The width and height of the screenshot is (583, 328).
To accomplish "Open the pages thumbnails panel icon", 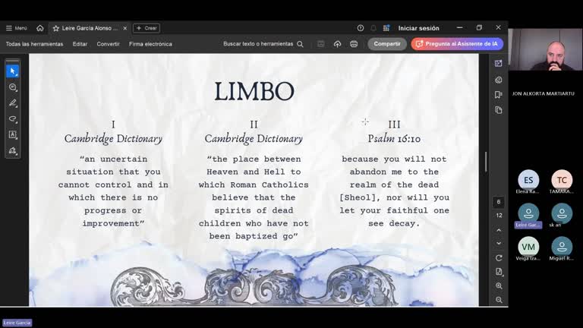I will coord(499,110).
